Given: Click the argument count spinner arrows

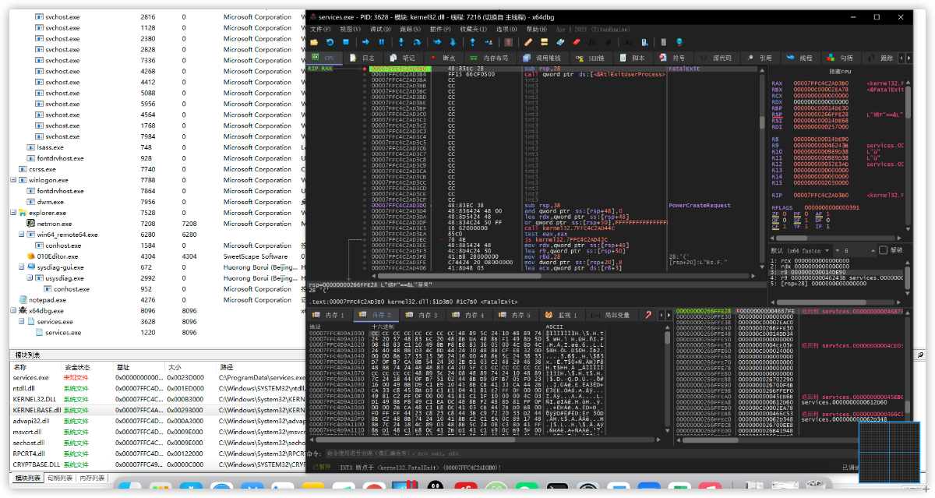Looking at the screenshot, I should click(871, 251).
